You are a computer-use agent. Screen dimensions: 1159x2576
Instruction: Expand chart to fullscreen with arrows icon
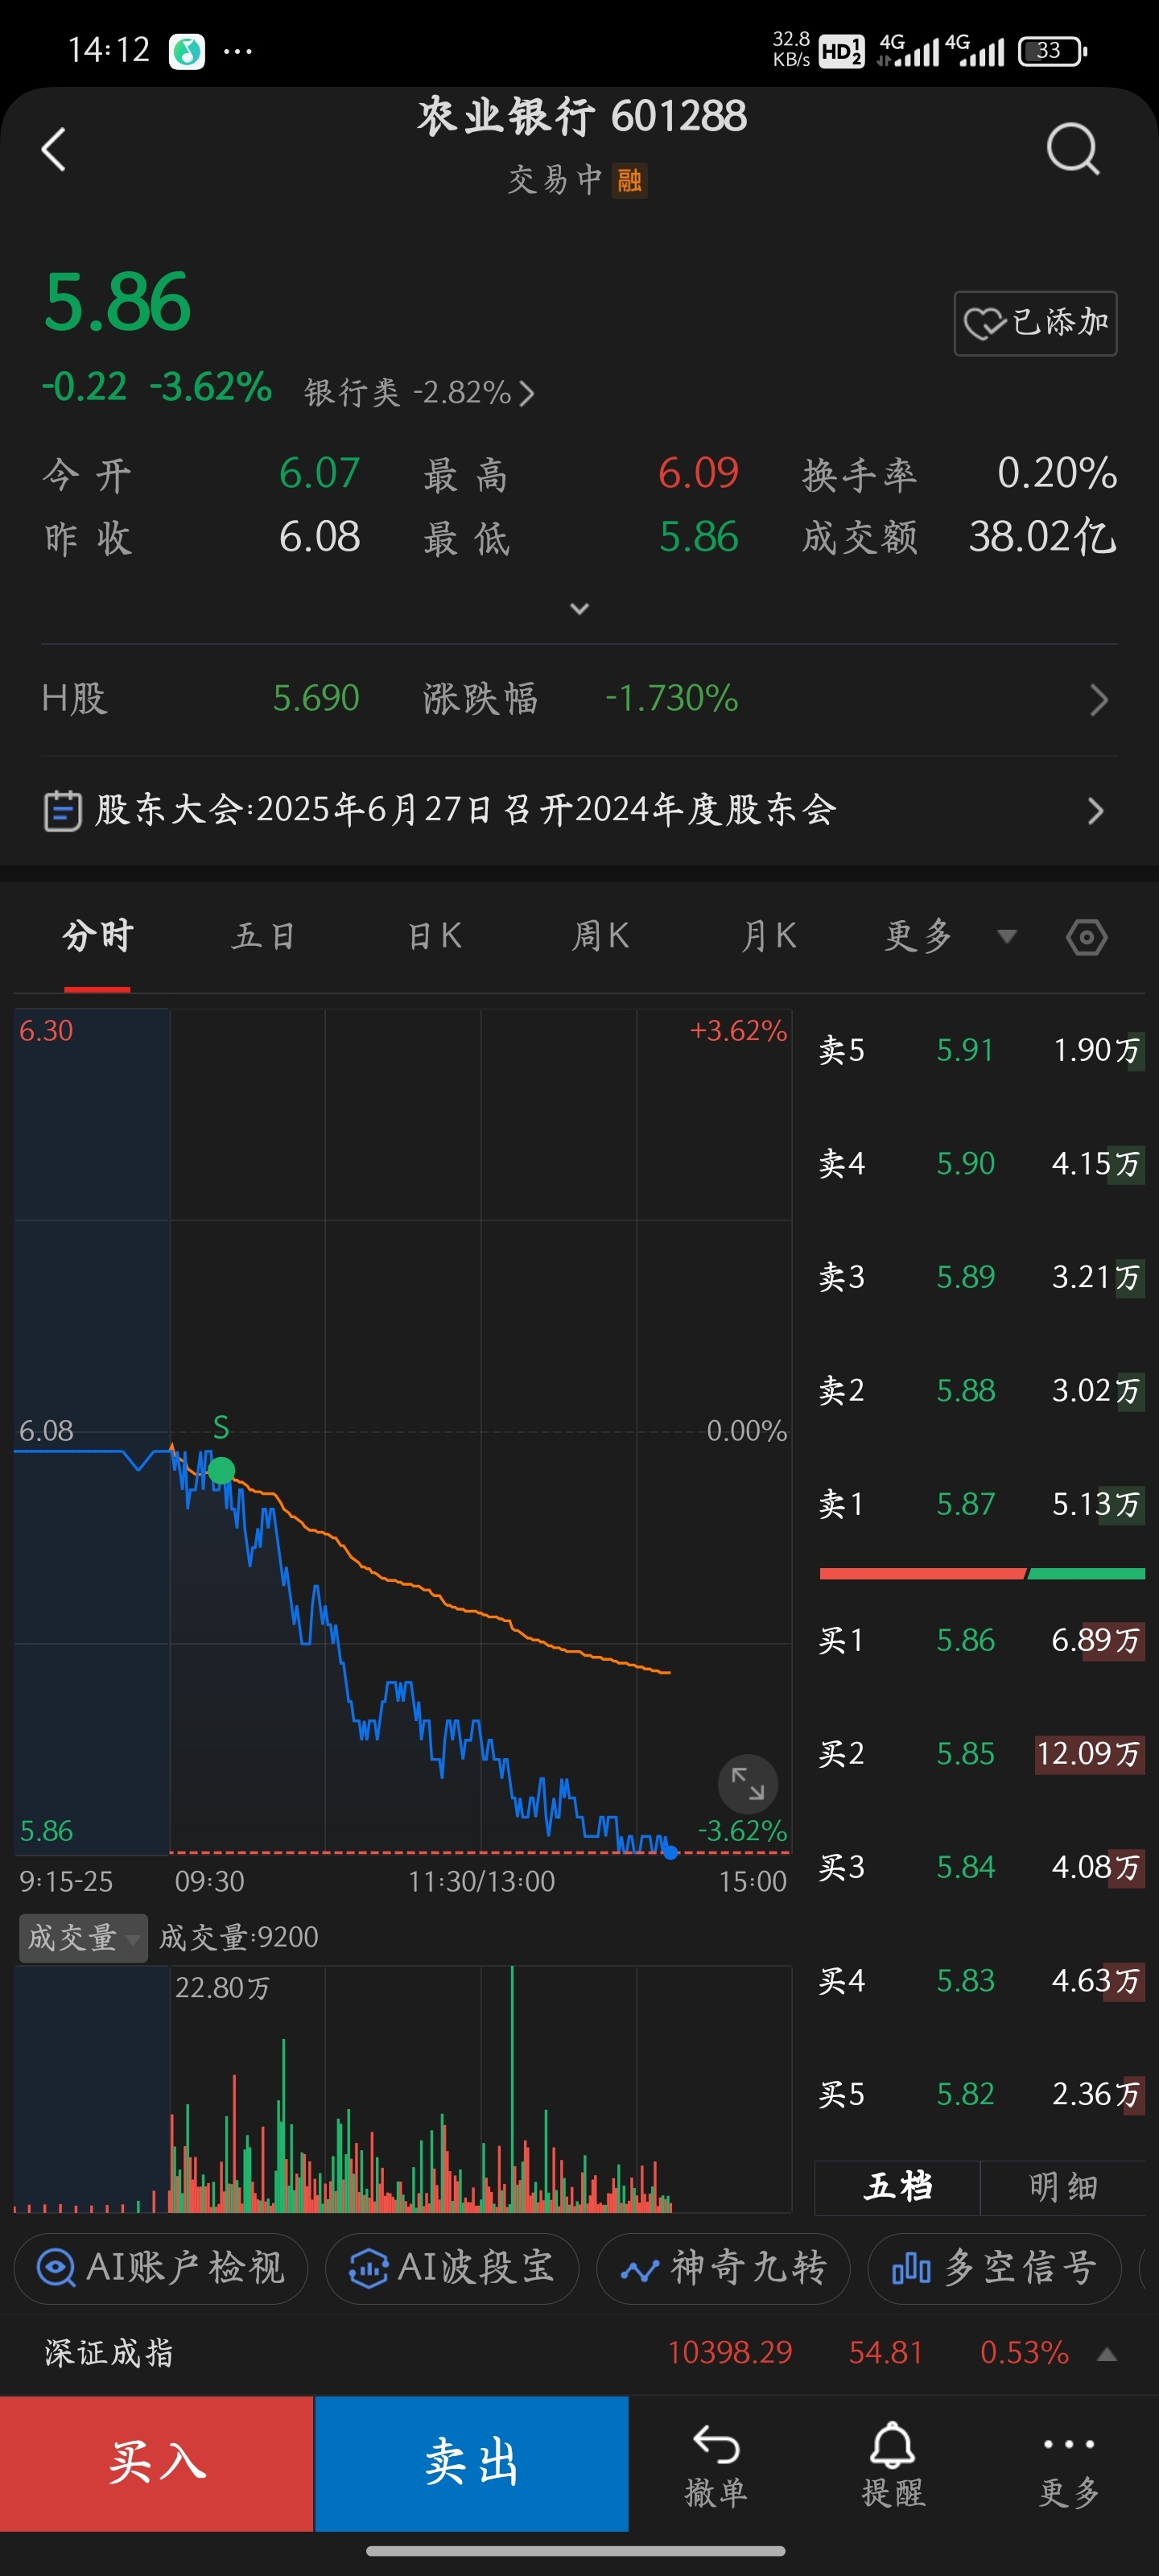tap(747, 1784)
